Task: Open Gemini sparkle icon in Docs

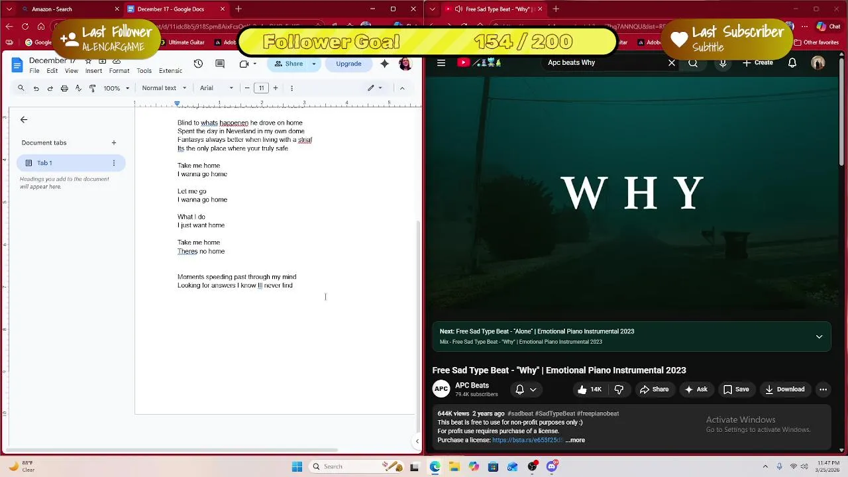Action: [384, 64]
